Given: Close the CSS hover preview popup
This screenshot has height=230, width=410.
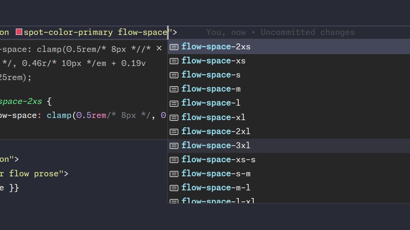Looking at the screenshot, I should (x=159, y=49).
